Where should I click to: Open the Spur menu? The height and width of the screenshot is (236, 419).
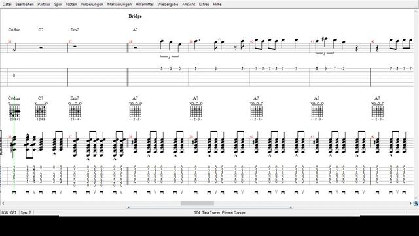tap(58, 5)
